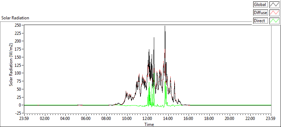This screenshot has height=127, width=281.
Task: Click the 02:00 time axis label
Action: [x=45, y=119]
